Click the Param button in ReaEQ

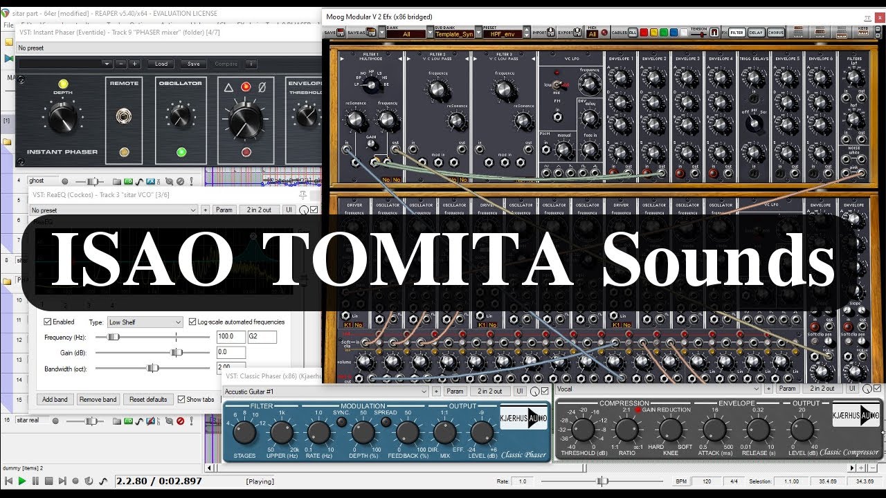(x=224, y=210)
